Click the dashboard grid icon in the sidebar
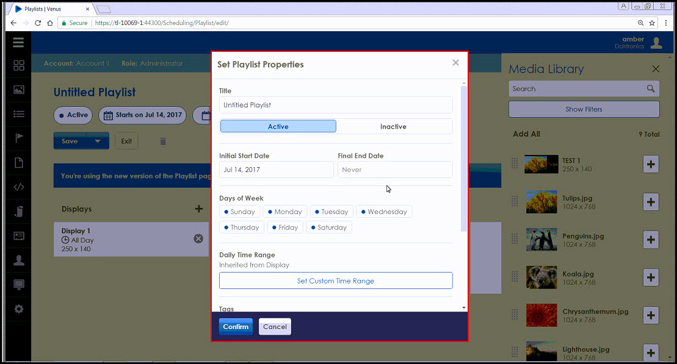677x364 pixels. point(19,66)
